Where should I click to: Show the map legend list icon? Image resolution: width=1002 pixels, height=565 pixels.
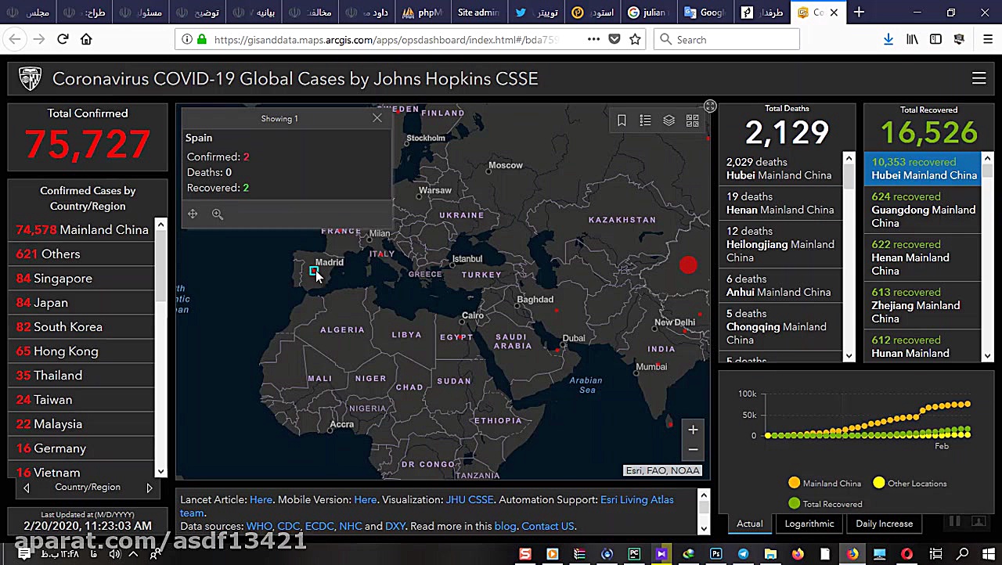[645, 121]
